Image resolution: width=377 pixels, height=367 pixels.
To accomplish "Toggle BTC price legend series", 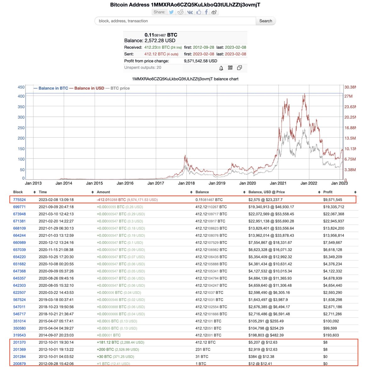I will (117, 88).
